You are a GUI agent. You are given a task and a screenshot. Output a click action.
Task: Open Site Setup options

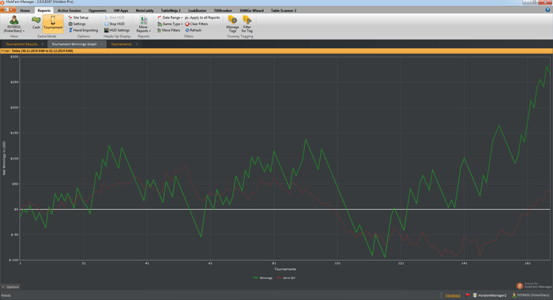[x=78, y=17]
